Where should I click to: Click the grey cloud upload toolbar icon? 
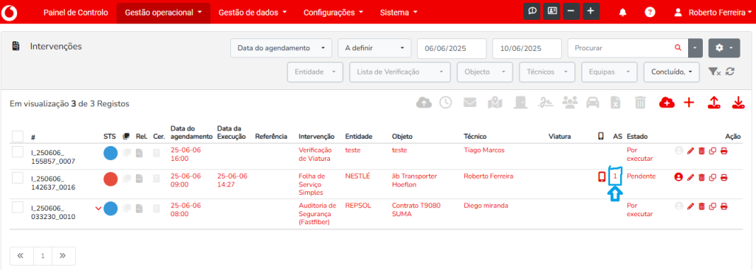pyautogui.click(x=424, y=103)
